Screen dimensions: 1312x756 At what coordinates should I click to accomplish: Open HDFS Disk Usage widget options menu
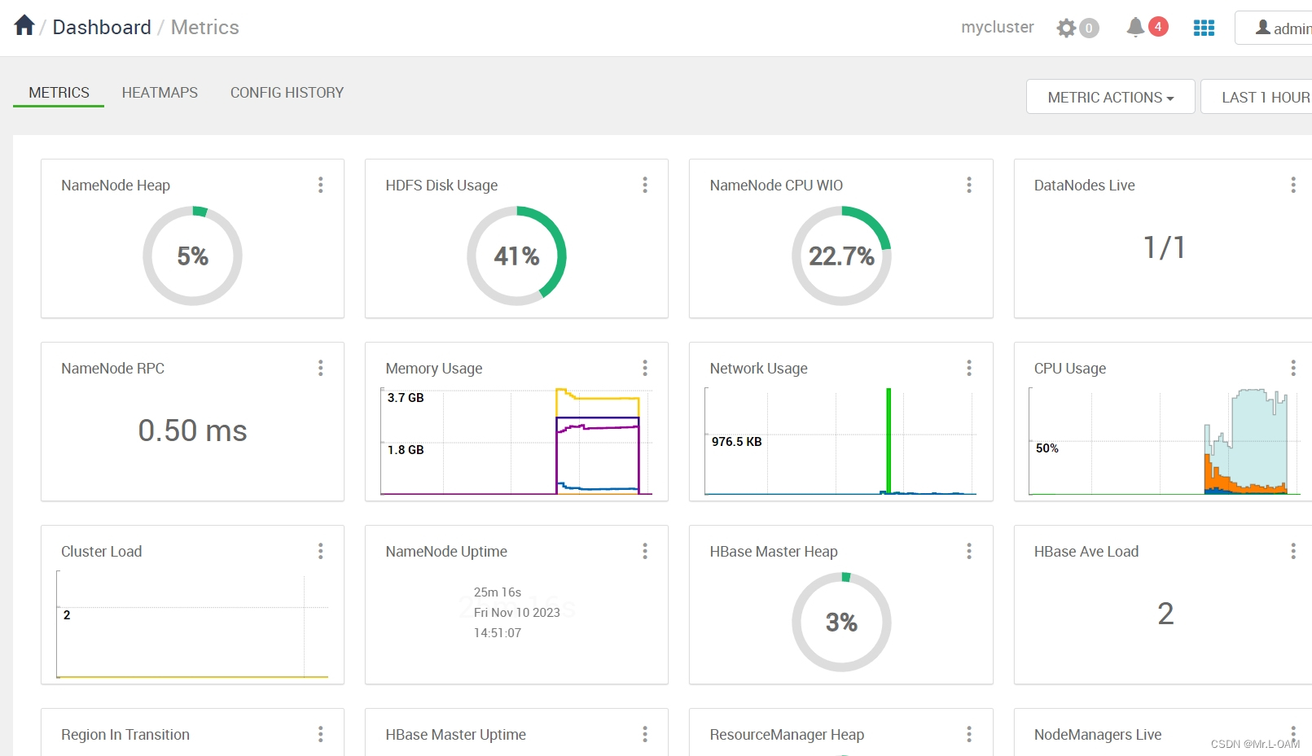645,185
